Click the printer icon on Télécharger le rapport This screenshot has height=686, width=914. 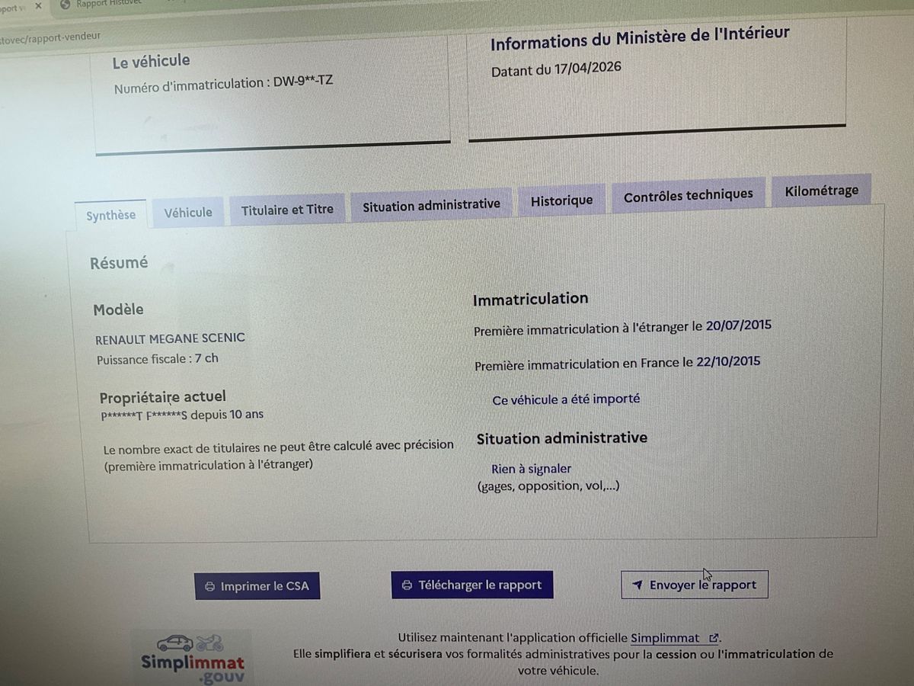[407, 585]
